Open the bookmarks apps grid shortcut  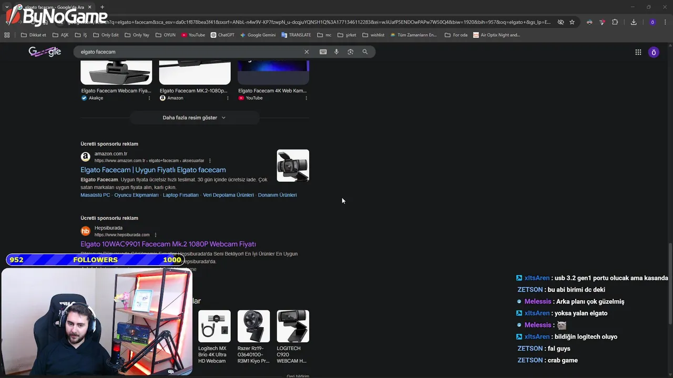tap(7, 35)
